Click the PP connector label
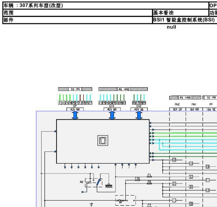217x207 pixels. coord(211,104)
